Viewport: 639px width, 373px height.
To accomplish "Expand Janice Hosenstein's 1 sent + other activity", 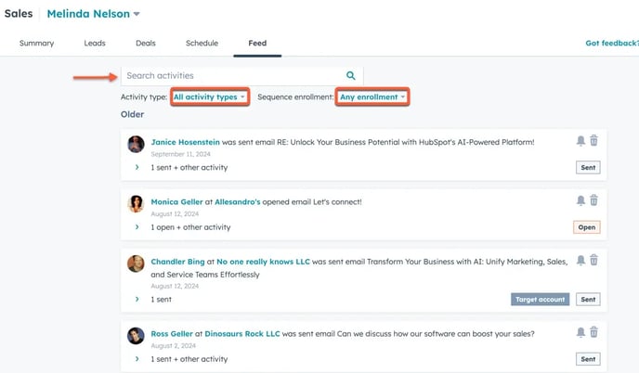I will point(137,167).
